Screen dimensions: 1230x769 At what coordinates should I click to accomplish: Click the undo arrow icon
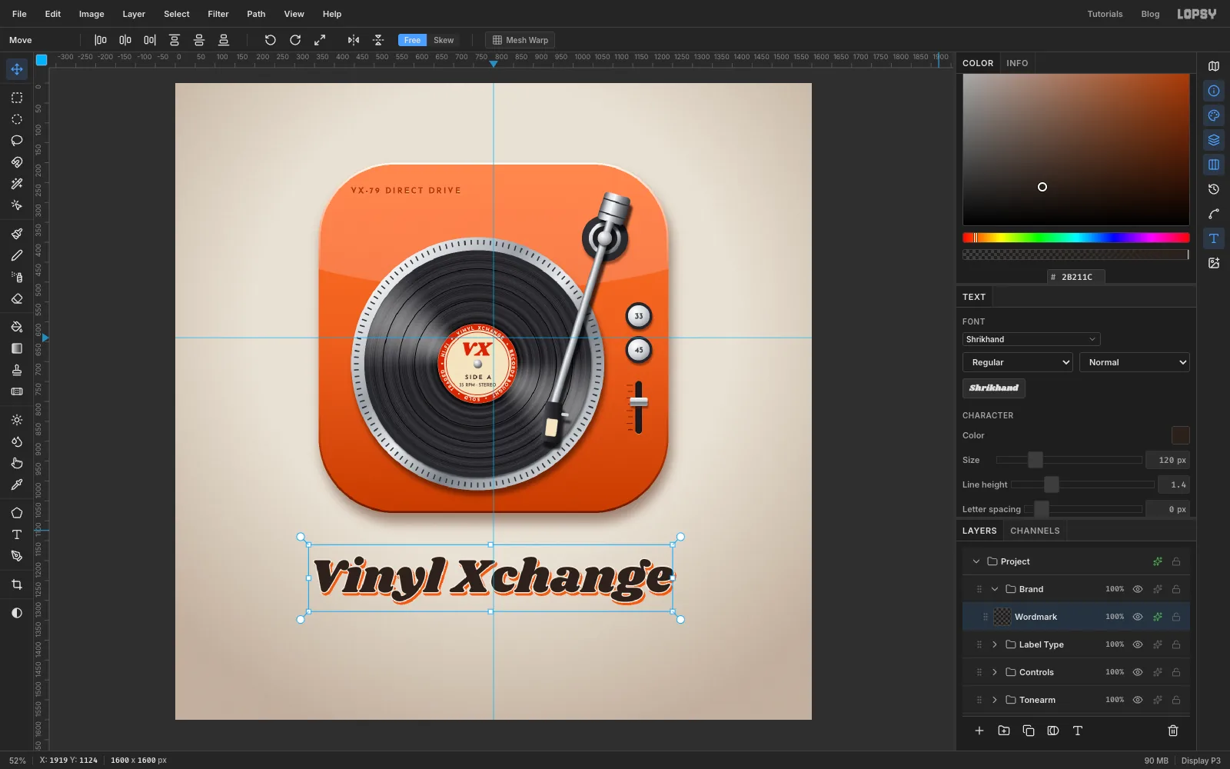click(x=271, y=40)
